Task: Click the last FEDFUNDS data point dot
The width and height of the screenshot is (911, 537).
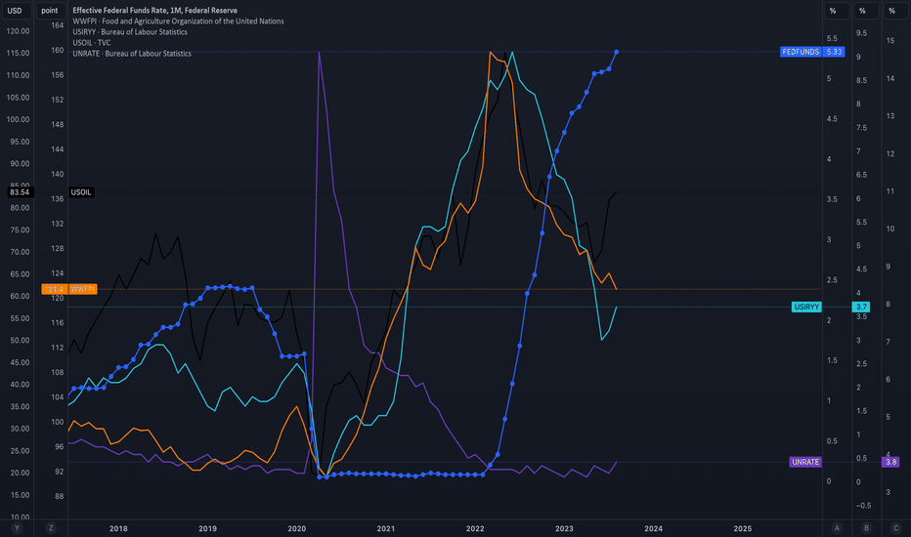Action: coord(617,53)
